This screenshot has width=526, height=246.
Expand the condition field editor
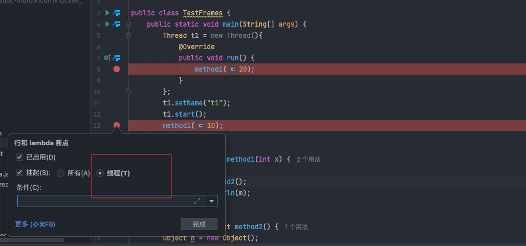197,202
